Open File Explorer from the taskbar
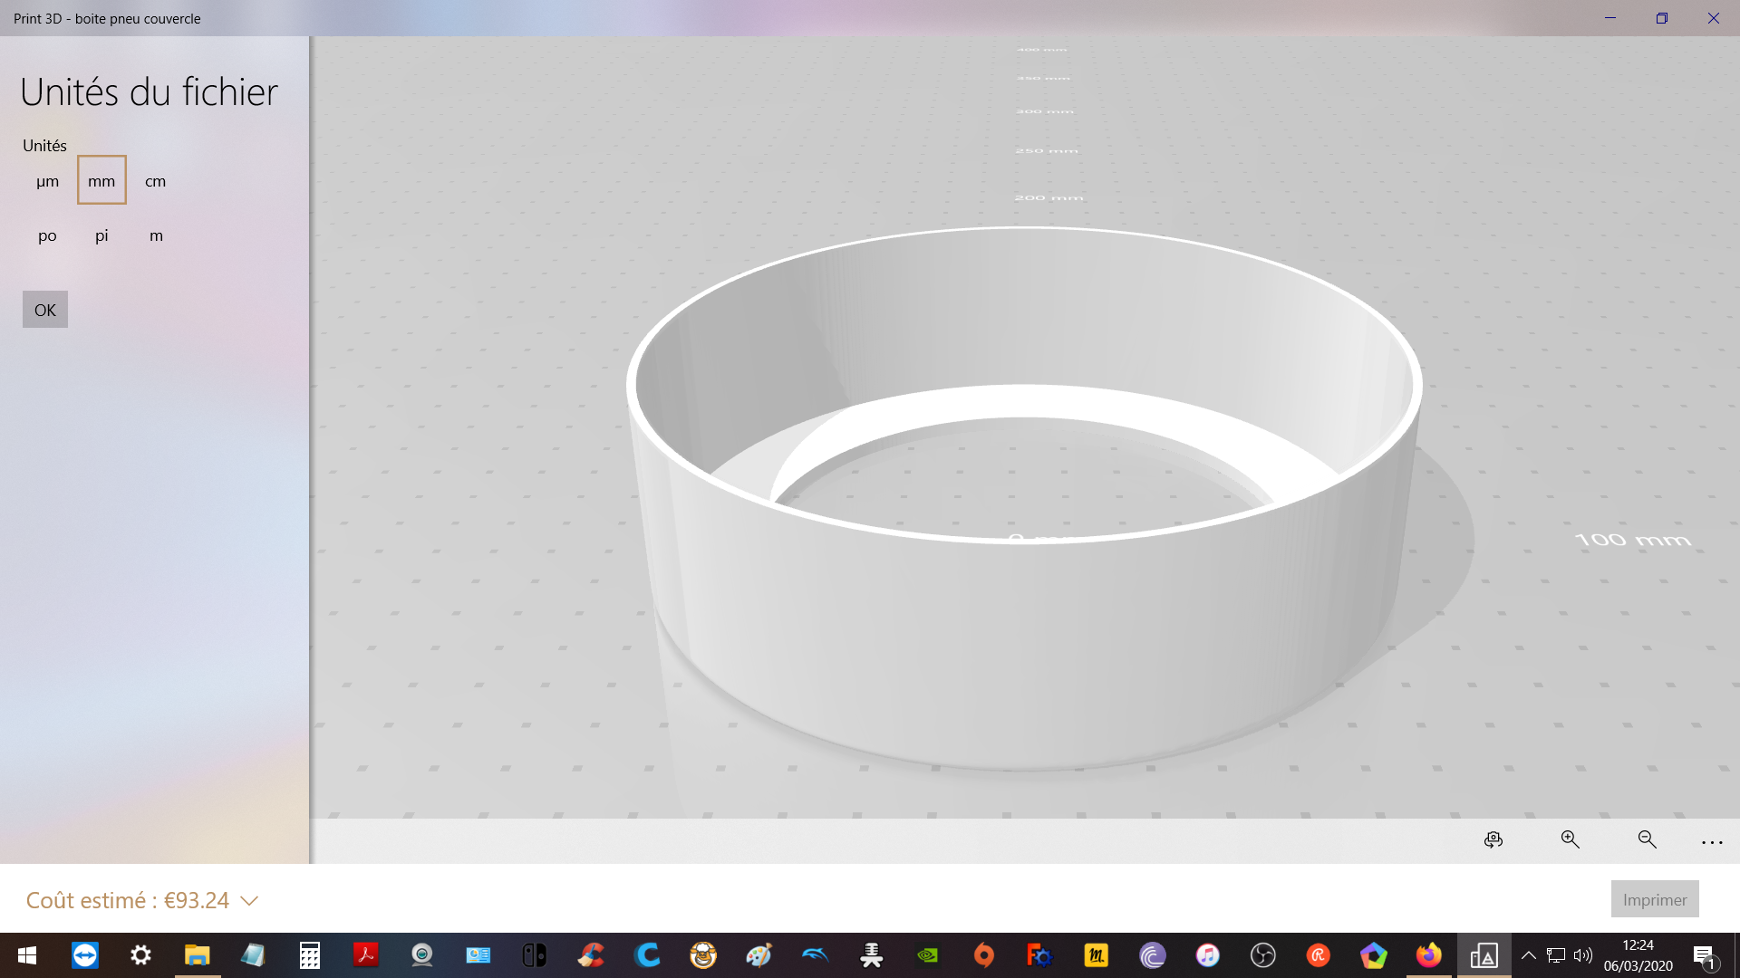 point(198,955)
